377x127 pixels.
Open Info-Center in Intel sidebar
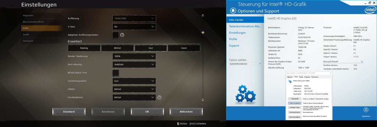[x=245, y=20]
